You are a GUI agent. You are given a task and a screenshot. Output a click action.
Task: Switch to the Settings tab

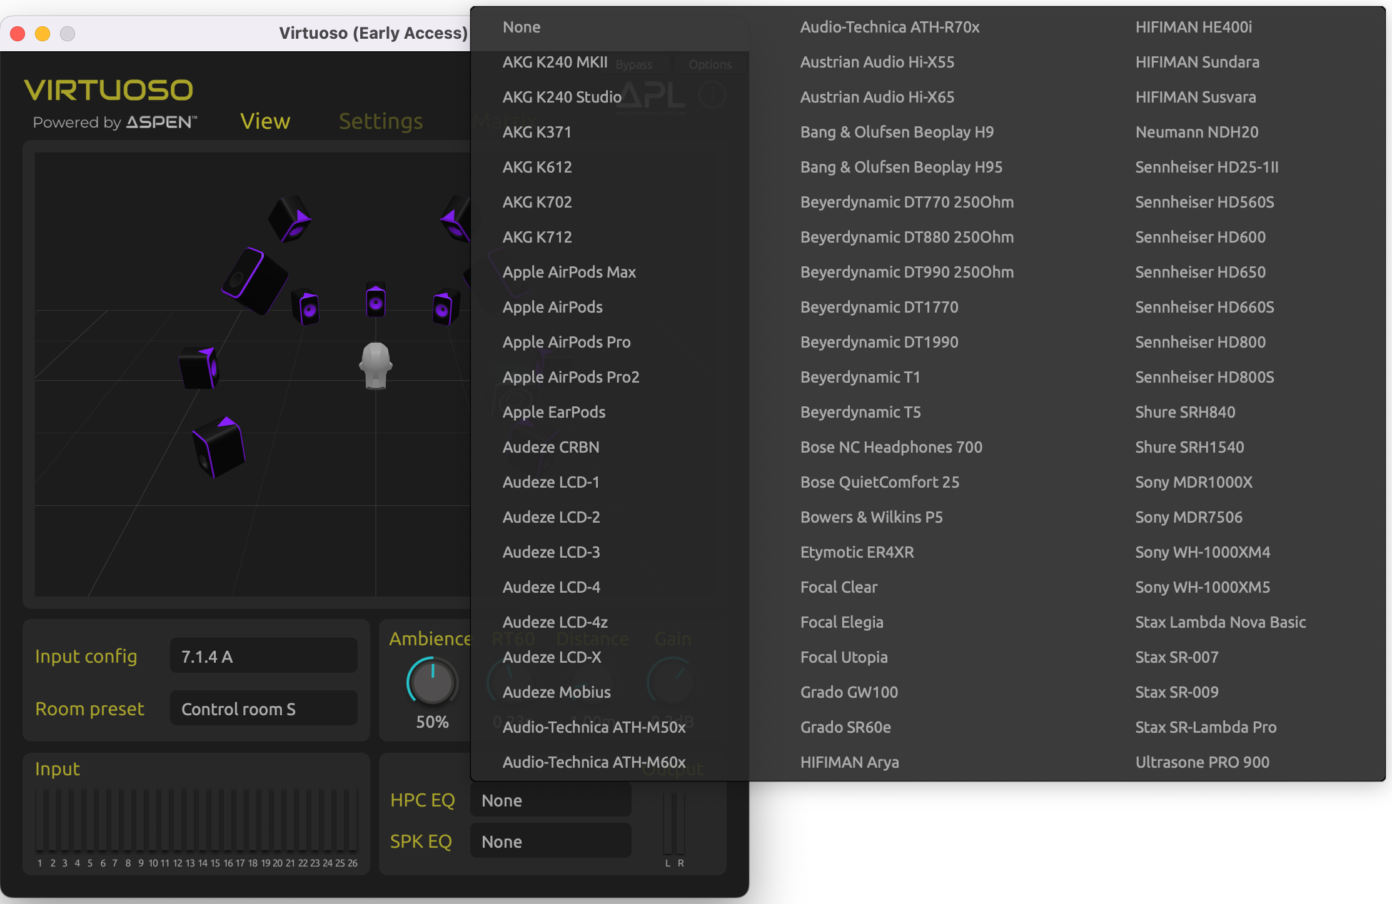[x=380, y=121]
